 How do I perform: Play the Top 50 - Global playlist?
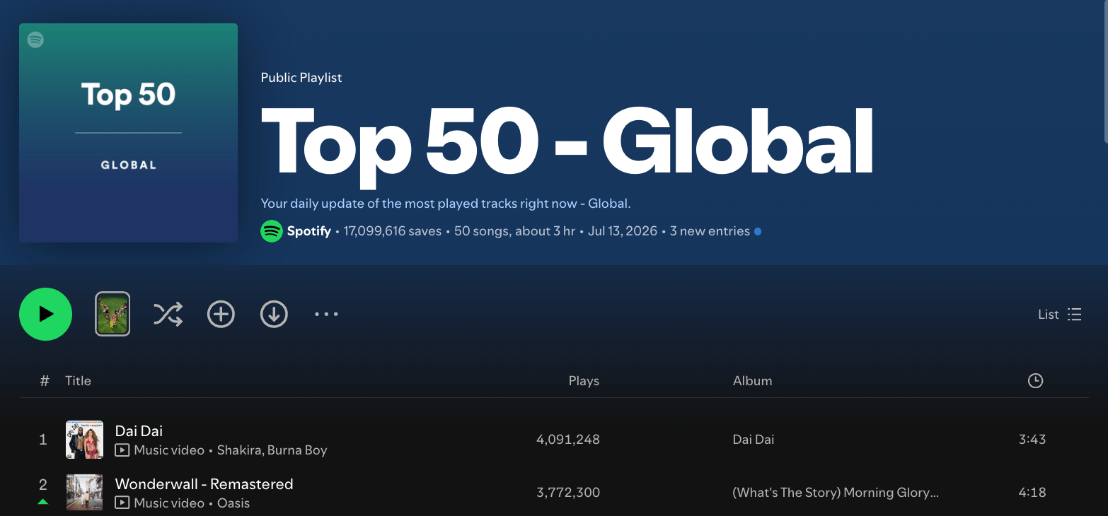click(x=45, y=314)
